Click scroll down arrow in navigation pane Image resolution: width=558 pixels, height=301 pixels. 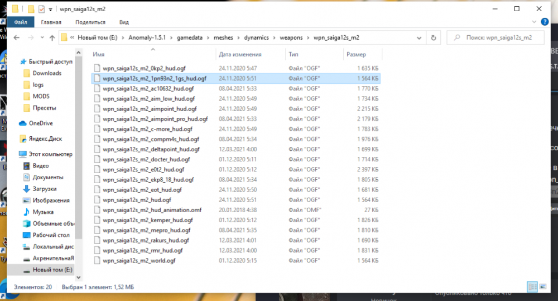[79, 278]
